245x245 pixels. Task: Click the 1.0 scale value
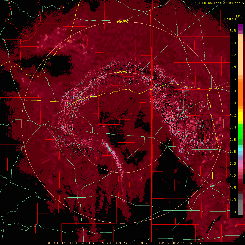(x=233, y=164)
